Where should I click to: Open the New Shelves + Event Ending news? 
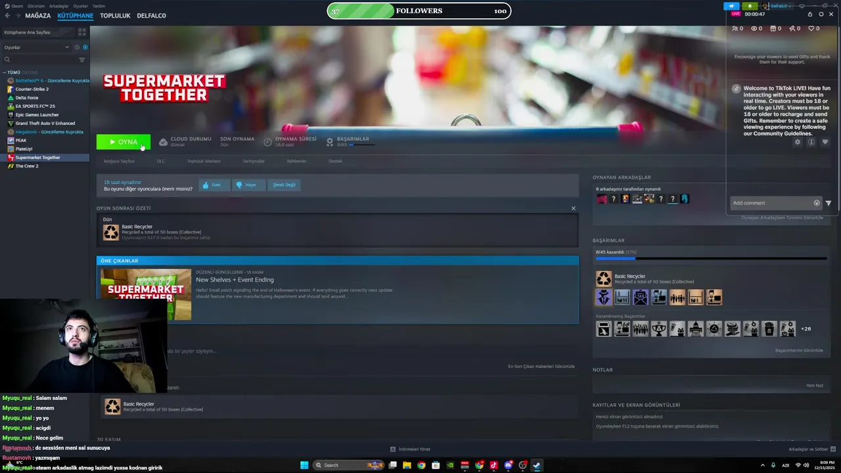point(235,280)
